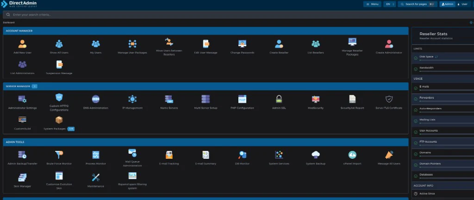Open the Rspamd spam filtering system icon
The width and height of the screenshot is (474, 200).
click(x=132, y=175)
